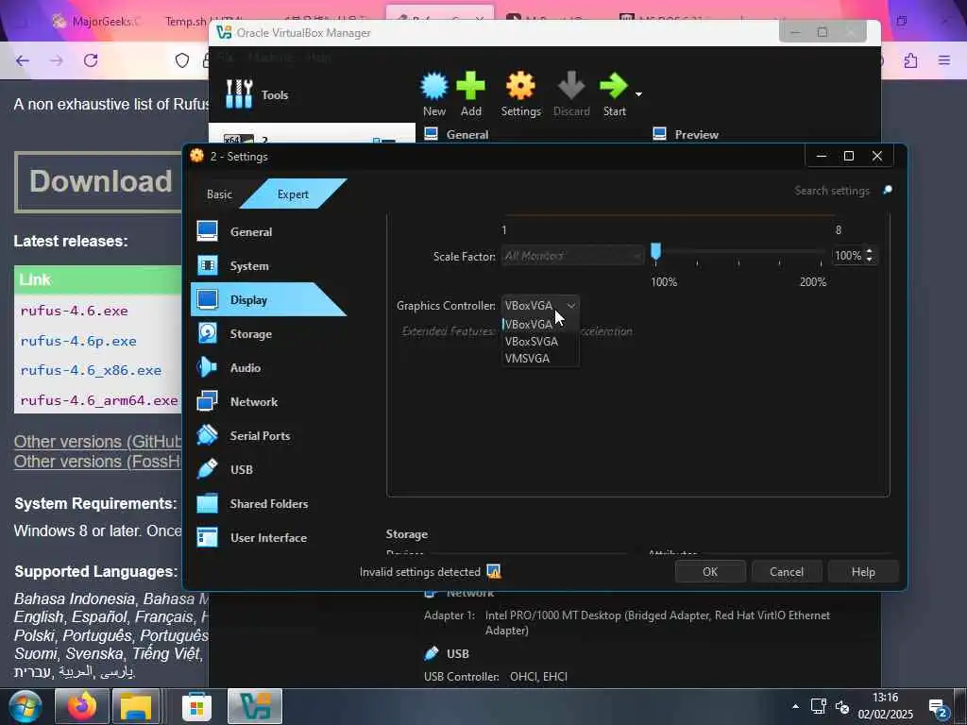Open USB settings category
The image size is (967, 725).
pyautogui.click(x=241, y=469)
